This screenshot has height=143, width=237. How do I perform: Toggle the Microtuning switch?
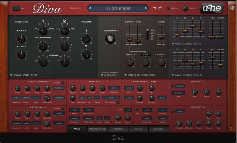(118, 103)
